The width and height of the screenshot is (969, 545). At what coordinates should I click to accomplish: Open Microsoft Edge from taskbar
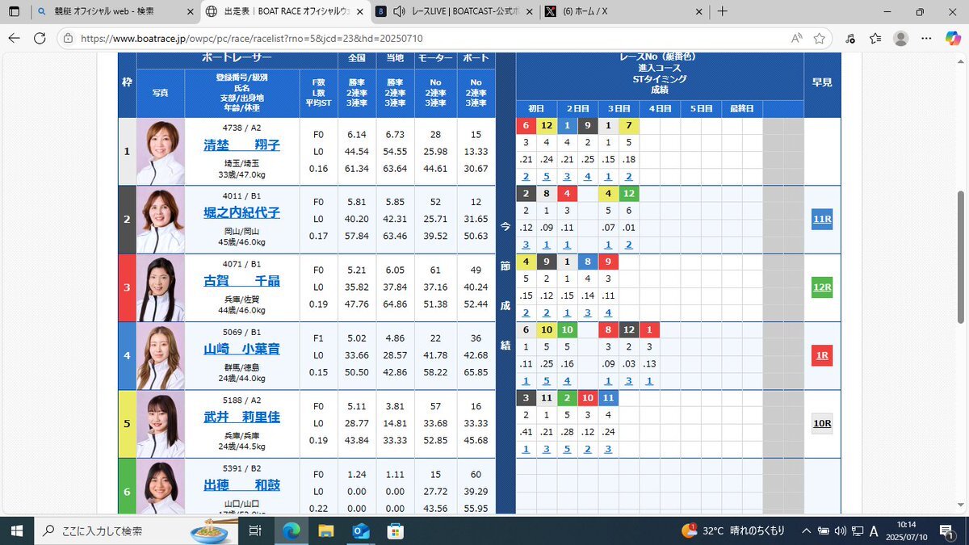[x=291, y=530]
